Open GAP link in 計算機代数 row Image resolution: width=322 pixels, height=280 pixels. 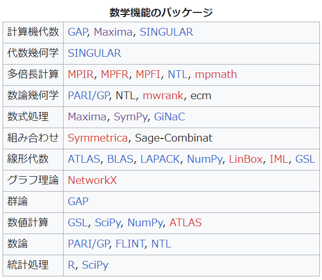(78, 32)
